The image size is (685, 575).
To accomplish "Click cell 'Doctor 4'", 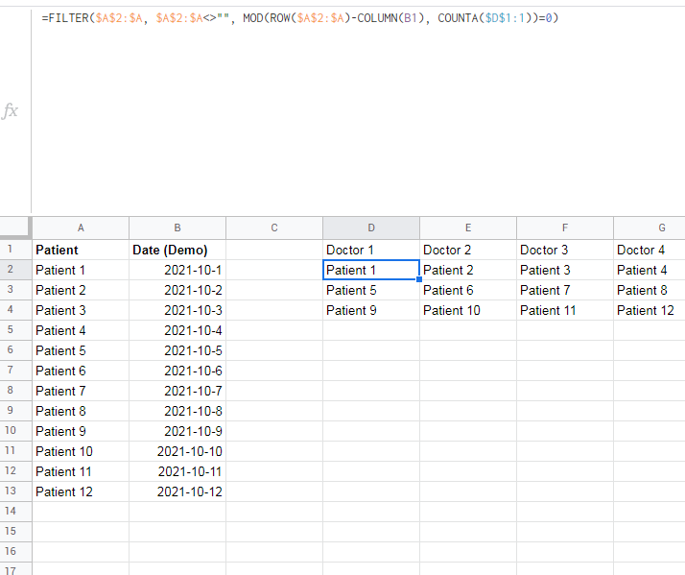I will 650,250.
